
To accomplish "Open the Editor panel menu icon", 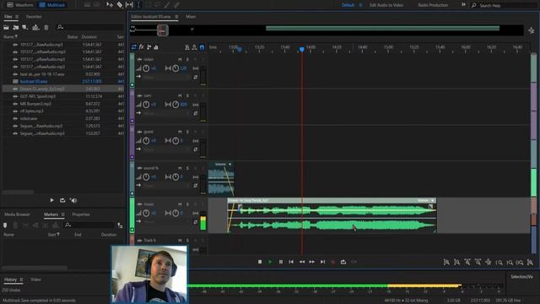I will click(176, 17).
